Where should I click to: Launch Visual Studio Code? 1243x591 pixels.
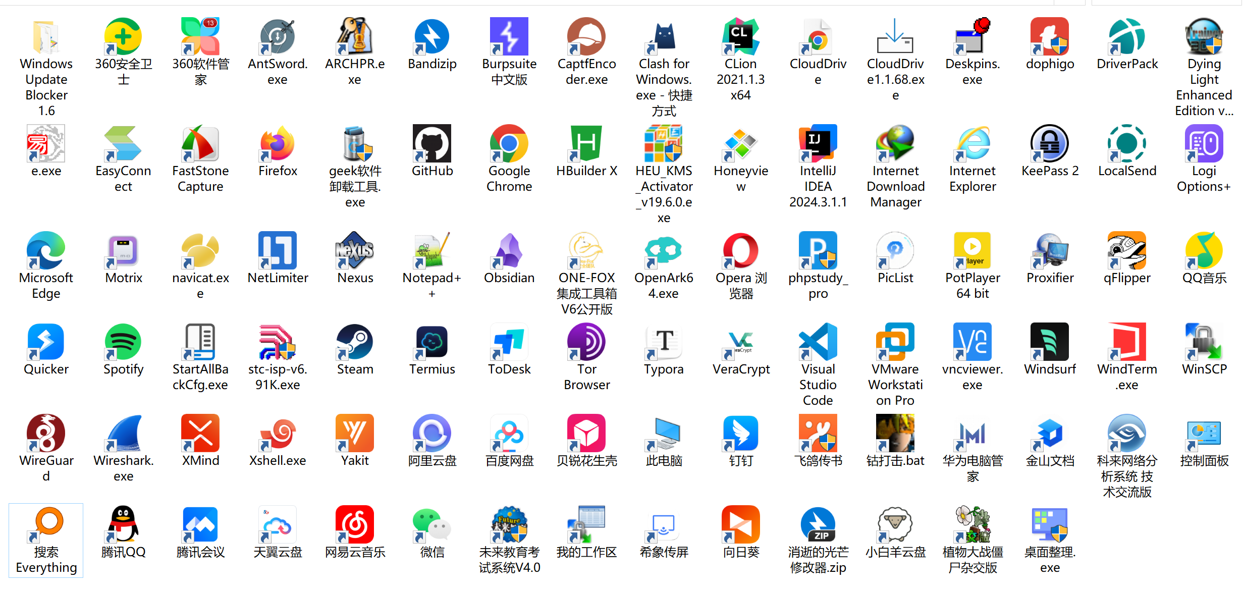tap(818, 342)
